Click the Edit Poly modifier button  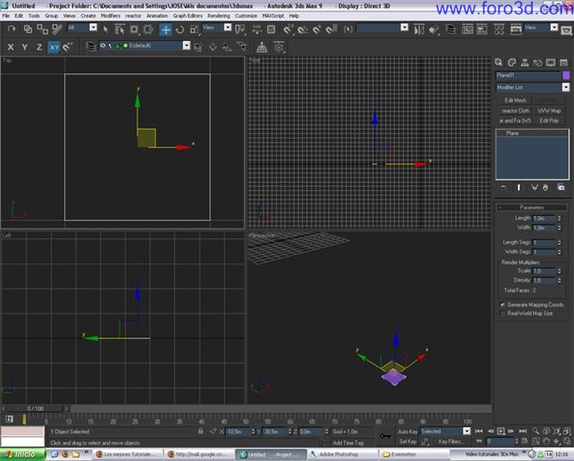[549, 120]
